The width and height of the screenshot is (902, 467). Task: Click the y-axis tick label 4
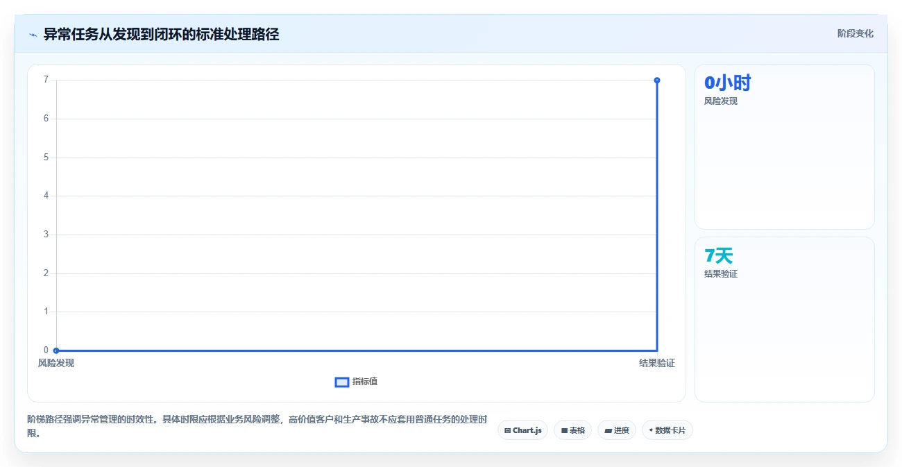[46, 196]
